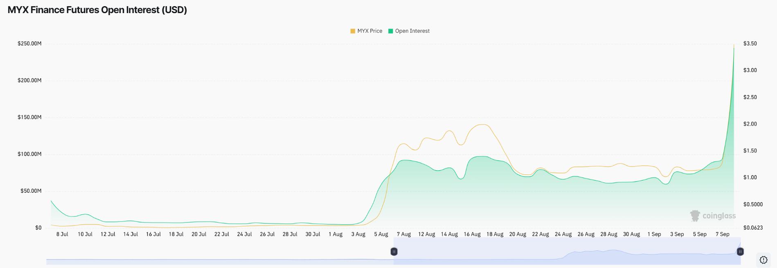
Task: Click the $100.00M left axis label
Action: coord(29,154)
